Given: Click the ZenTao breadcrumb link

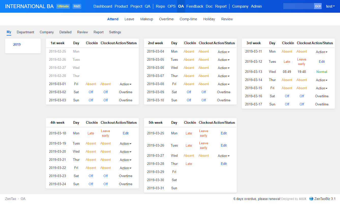Looking at the screenshot, I should click(10, 199).
